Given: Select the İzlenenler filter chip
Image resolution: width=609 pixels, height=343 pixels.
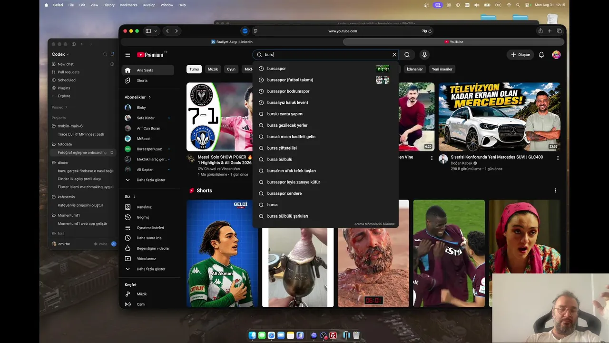Looking at the screenshot, I should click(x=414, y=69).
